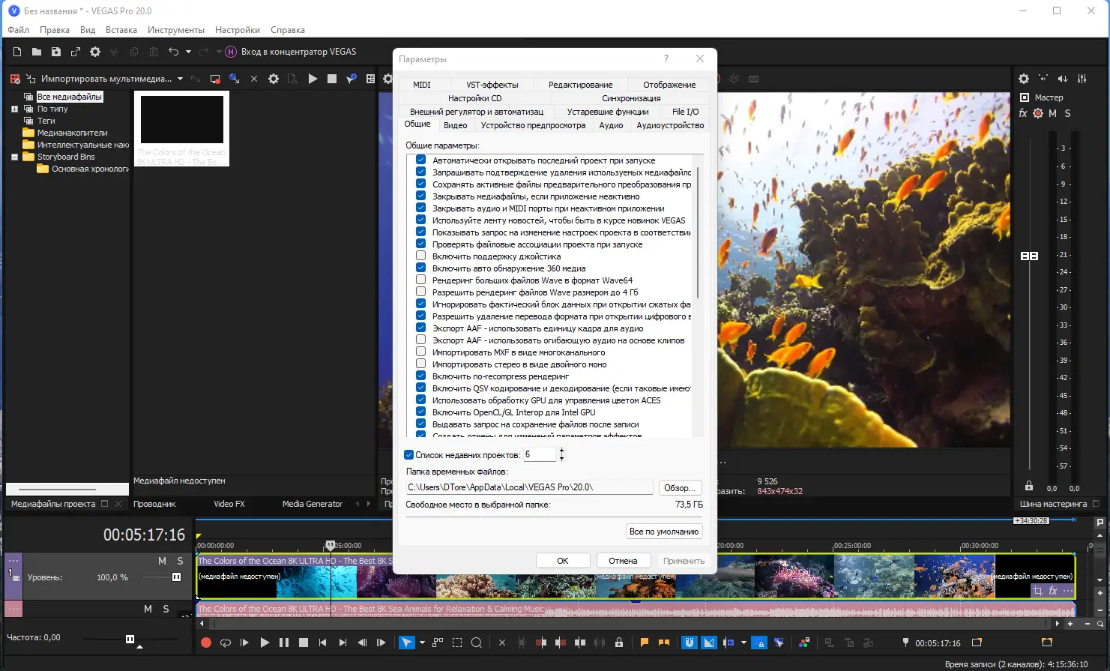Go to the start of the project
The height and width of the screenshot is (671, 1110).
pyautogui.click(x=323, y=643)
